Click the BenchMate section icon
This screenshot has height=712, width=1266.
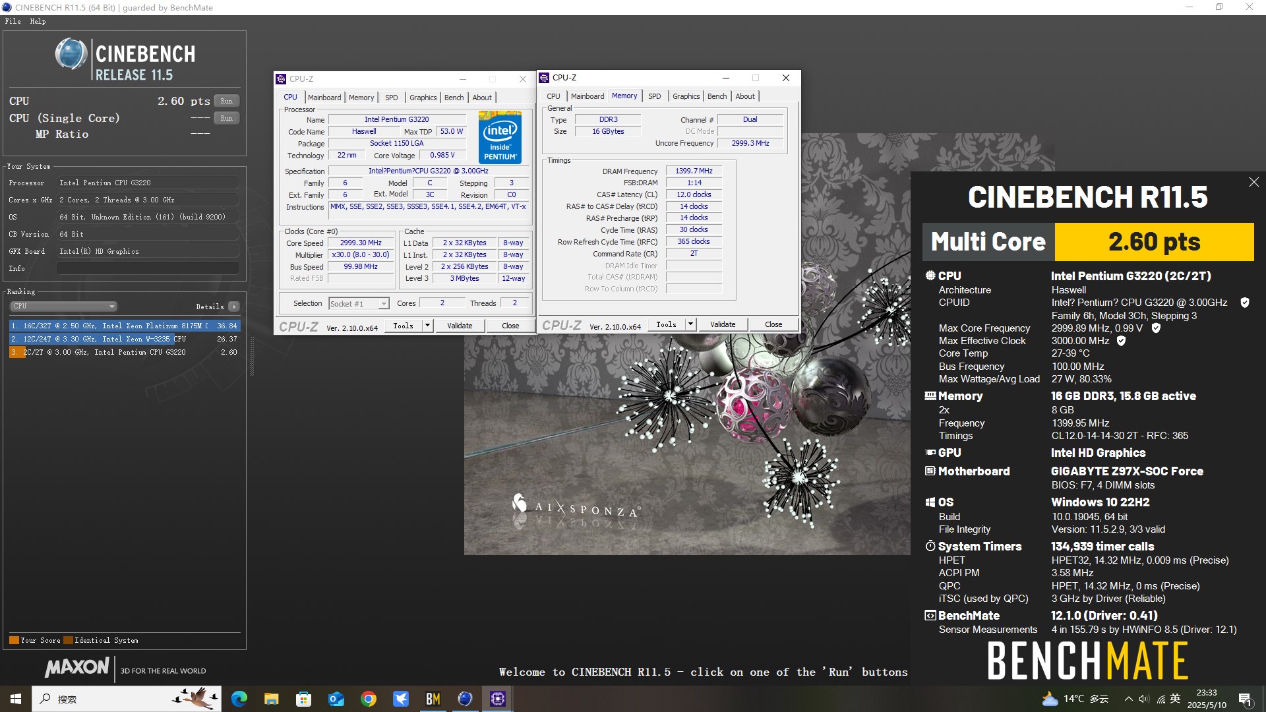(x=930, y=616)
